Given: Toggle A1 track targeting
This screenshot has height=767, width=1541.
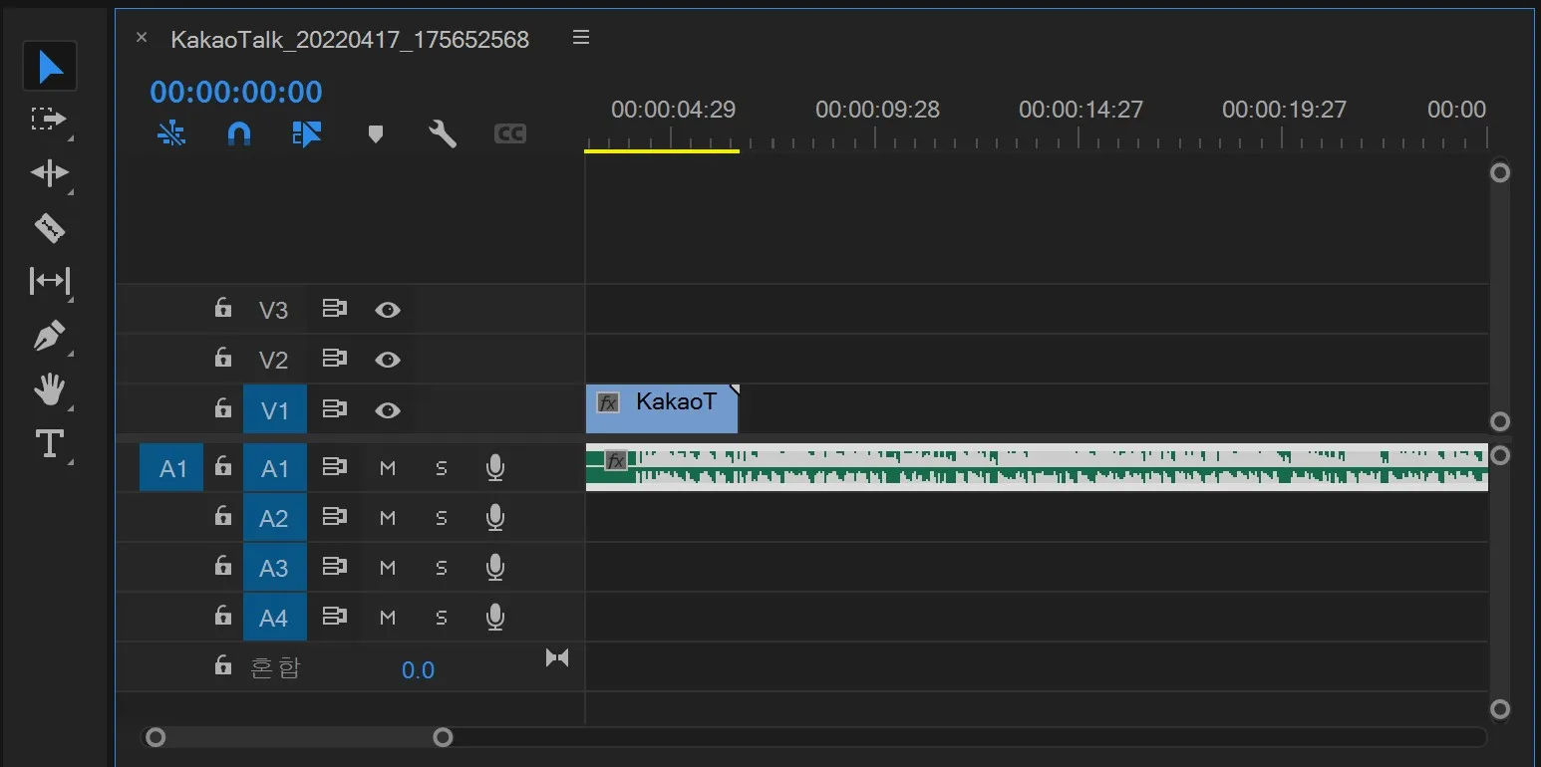Looking at the screenshot, I should 275,468.
